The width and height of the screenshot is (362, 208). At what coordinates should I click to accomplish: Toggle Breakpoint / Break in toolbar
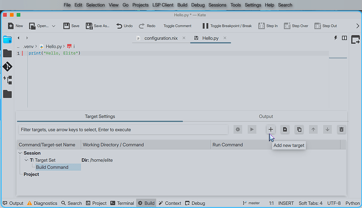(227, 26)
